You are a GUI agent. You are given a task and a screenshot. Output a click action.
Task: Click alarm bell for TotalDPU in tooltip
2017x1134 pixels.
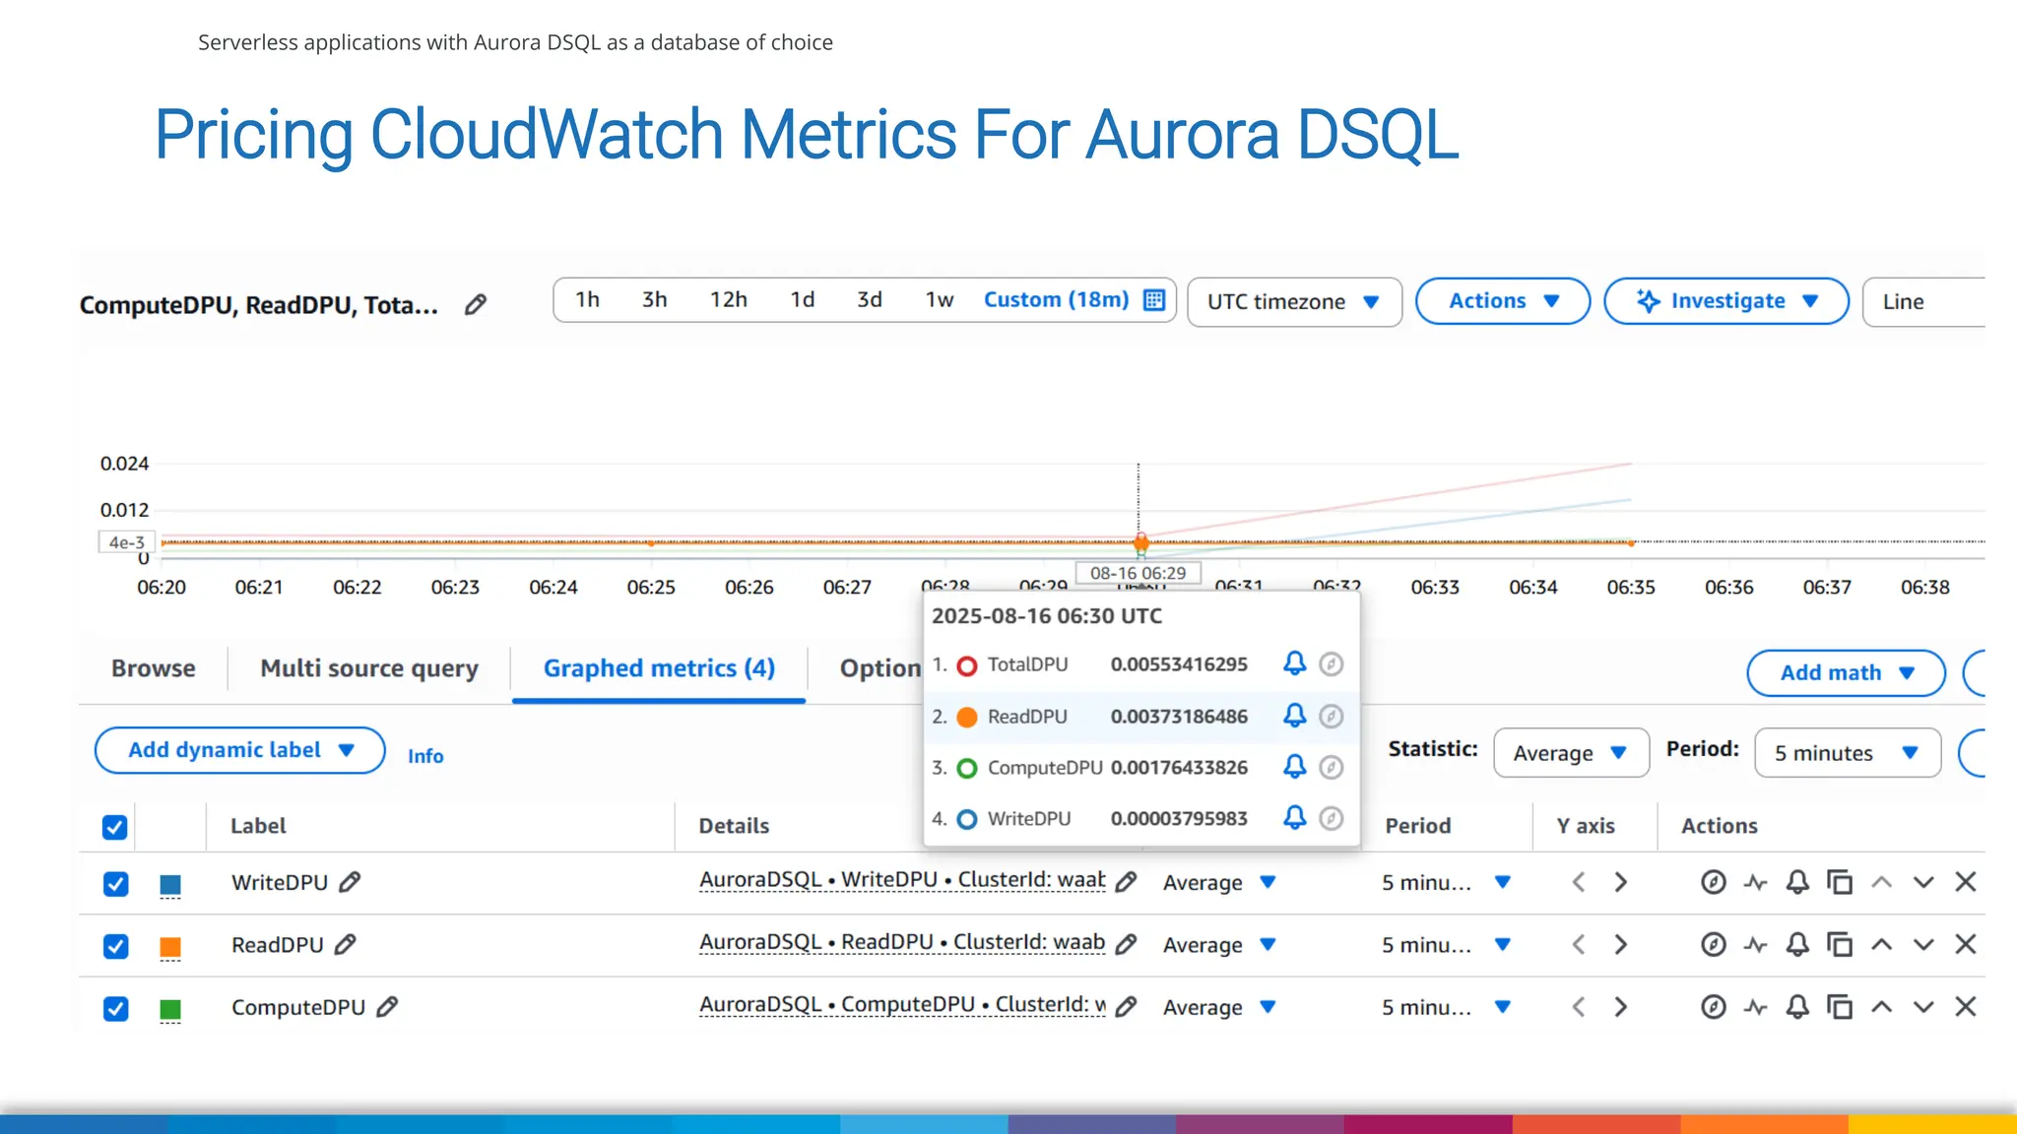click(x=1294, y=663)
